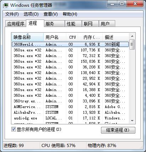146x152 pixels.
Task: Click the 33,896 K memory value
Action: [91, 101]
